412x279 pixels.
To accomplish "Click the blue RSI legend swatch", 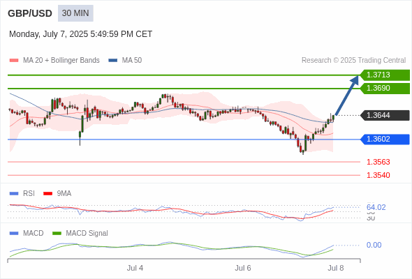I will click(14, 194).
